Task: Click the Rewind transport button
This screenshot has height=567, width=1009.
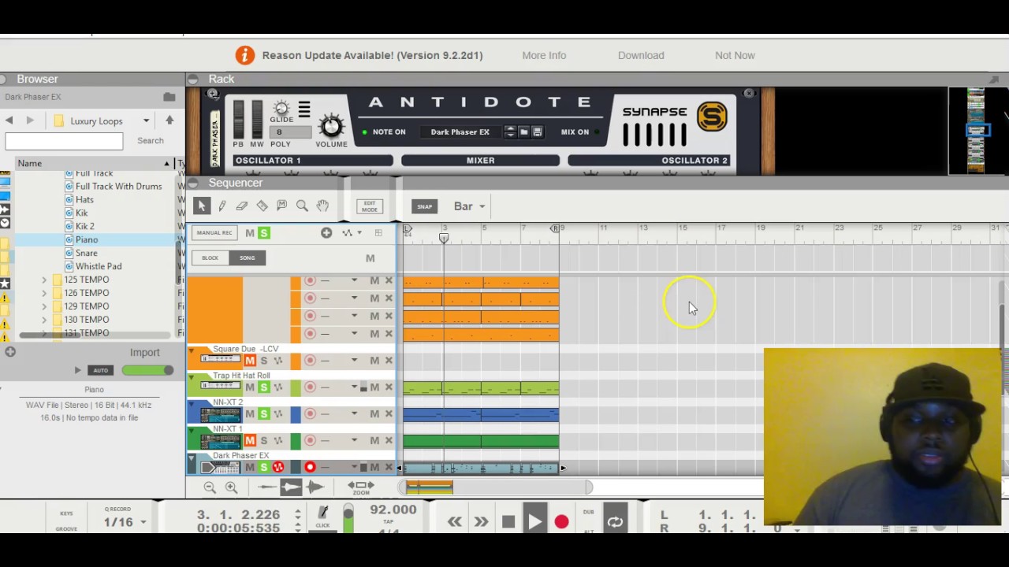Action: (455, 521)
